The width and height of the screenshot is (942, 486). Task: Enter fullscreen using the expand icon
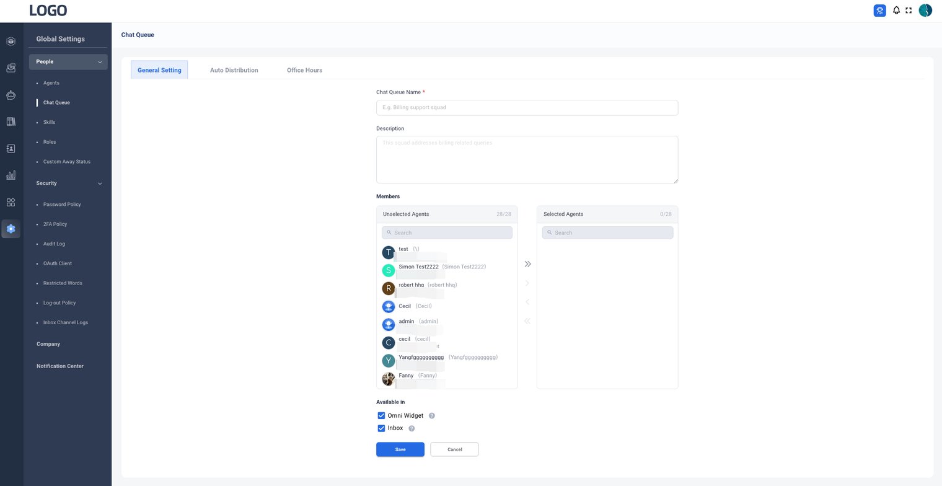(909, 11)
